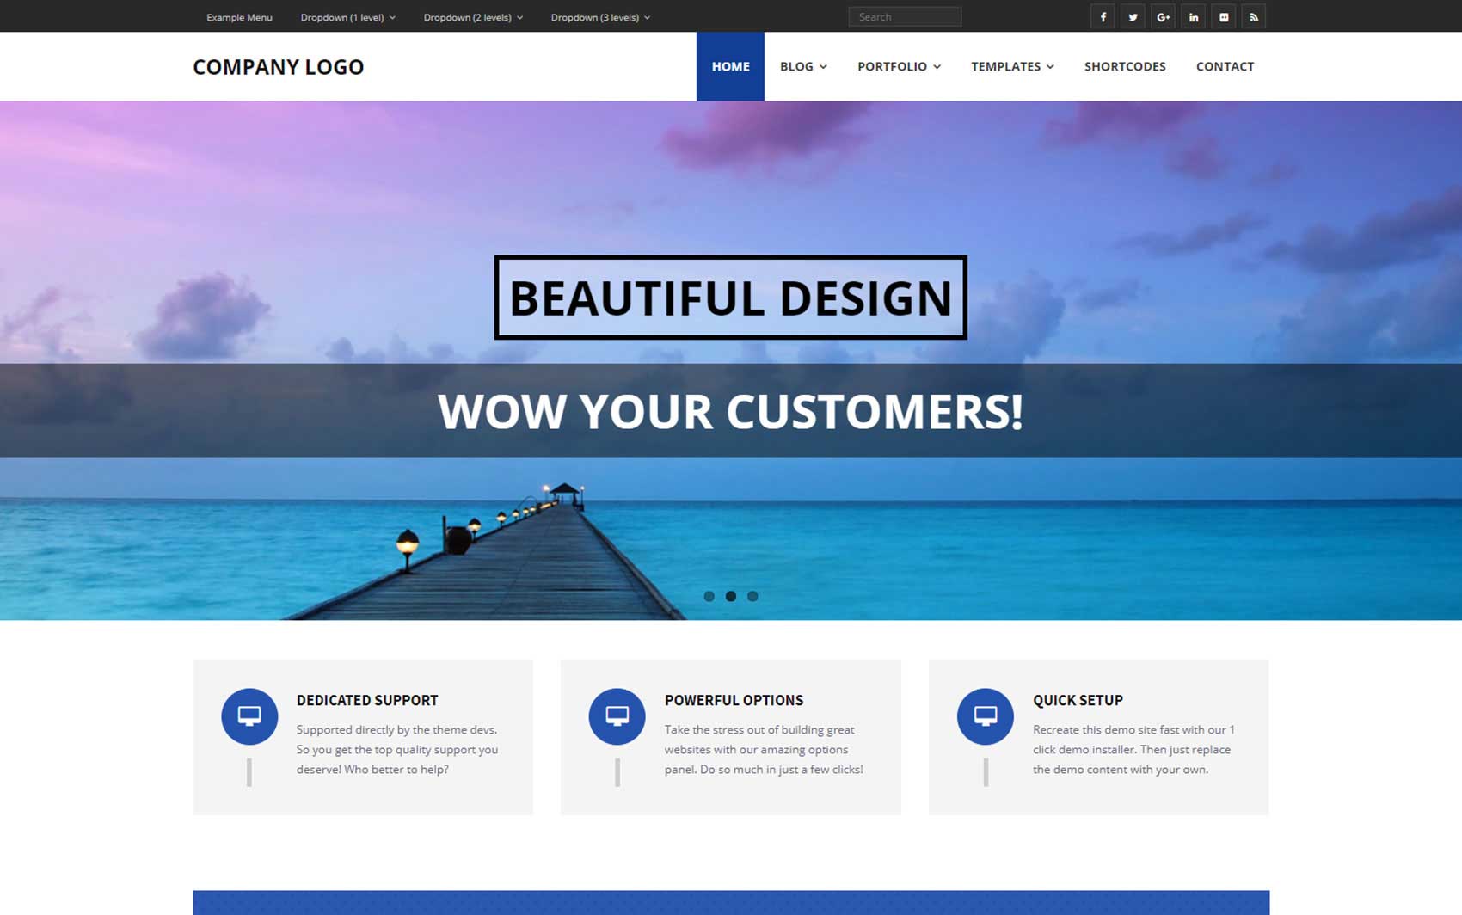Open the Portfolio dropdown menu
This screenshot has width=1462, height=915.
[x=899, y=66]
